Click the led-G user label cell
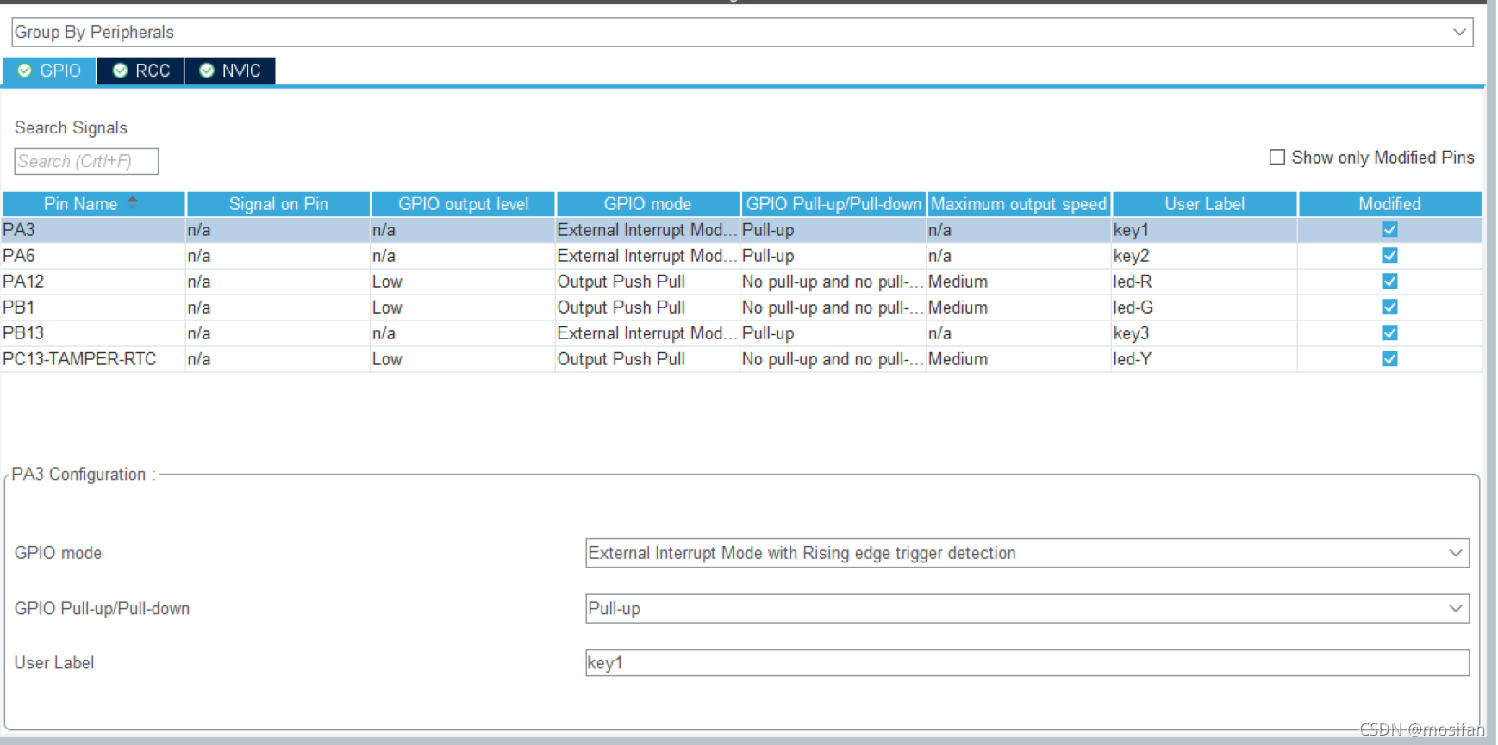The image size is (1498, 745). 1204,307
